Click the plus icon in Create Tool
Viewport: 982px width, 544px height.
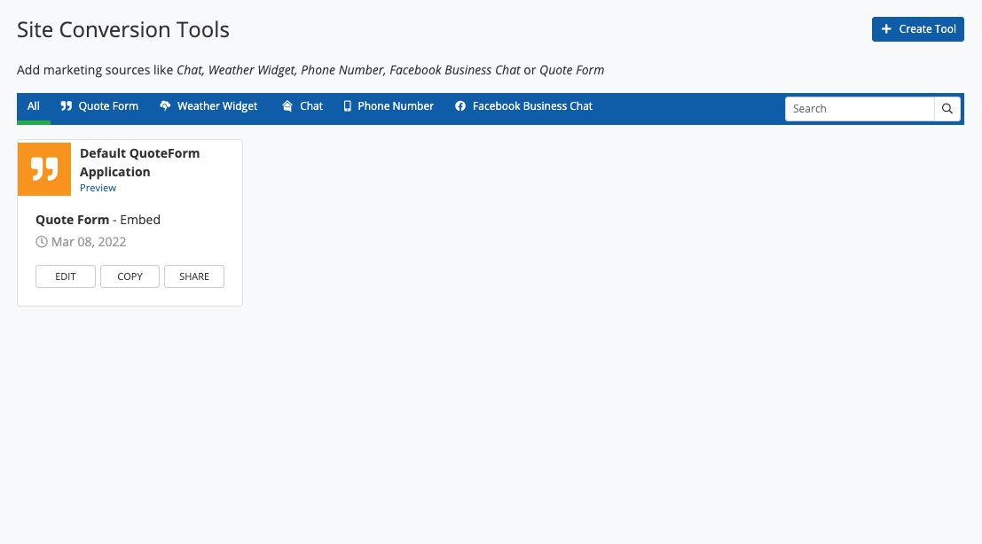(x=886, y=29)
